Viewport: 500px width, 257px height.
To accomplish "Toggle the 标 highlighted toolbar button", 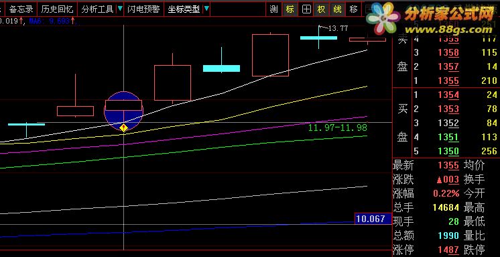I will coord(290,9).
